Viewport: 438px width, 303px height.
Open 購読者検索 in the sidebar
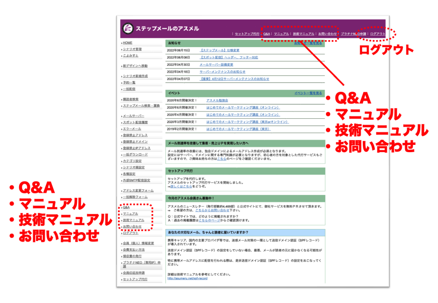pyautogui.click(x=131, y=99)
